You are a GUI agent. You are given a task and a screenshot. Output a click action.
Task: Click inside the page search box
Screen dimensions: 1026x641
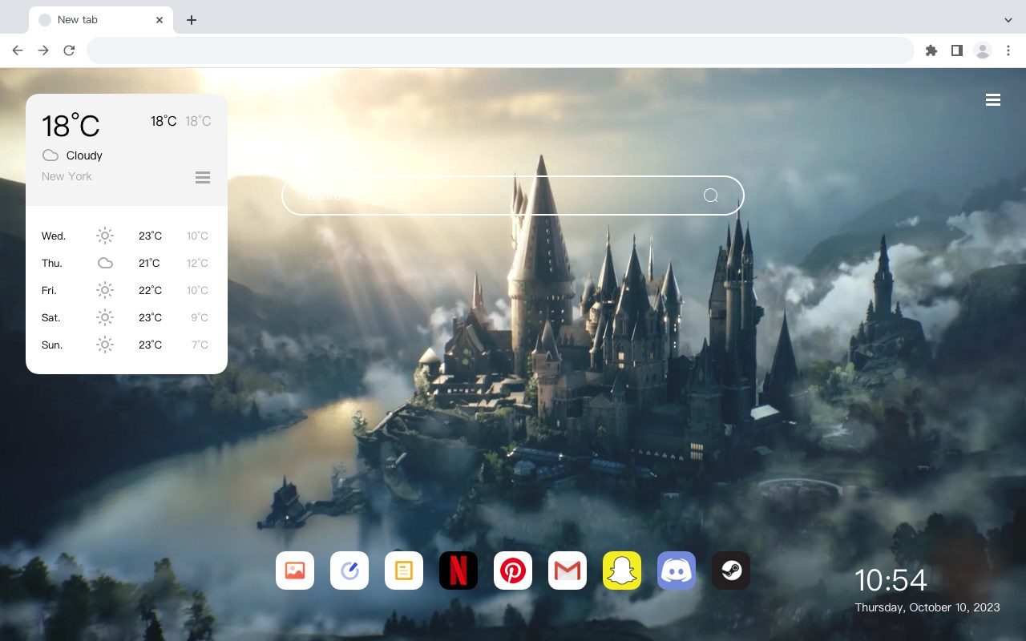pos(513,196)
